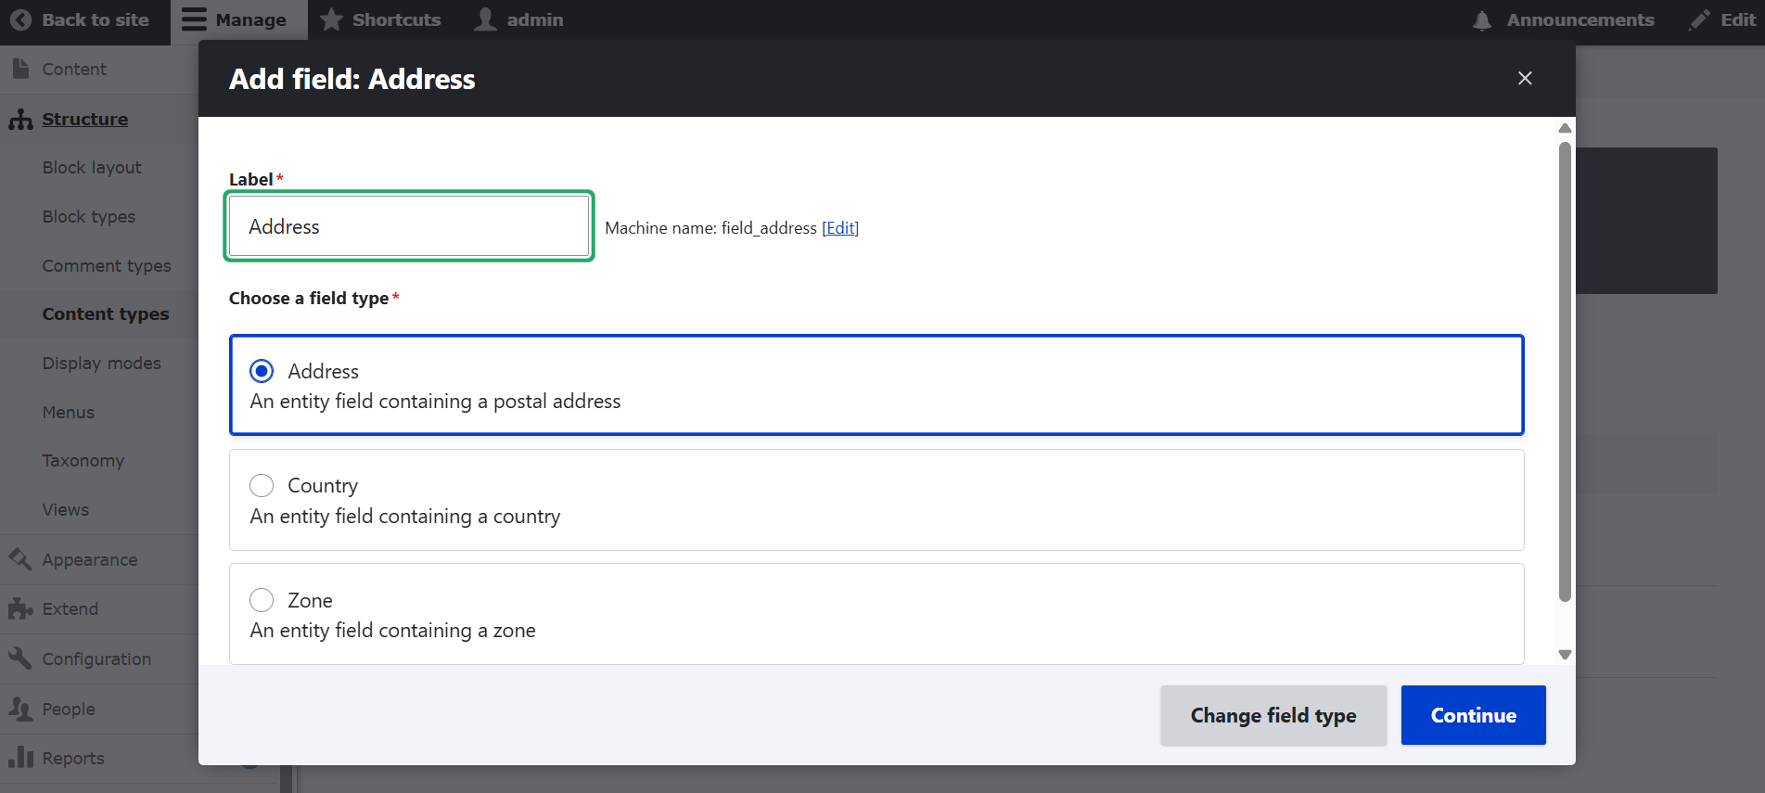Click the dialog scrollbar down arrow

tap(1565, 655)
